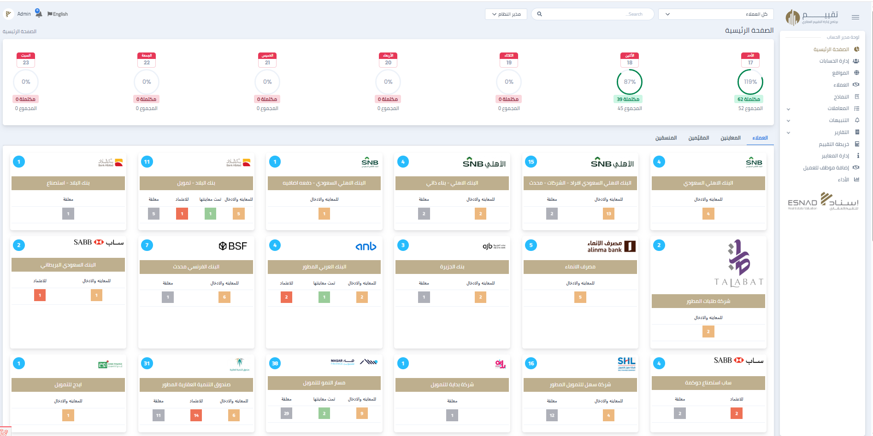Viewport: 873px width, 436px height.
Task: Click gray 12 count on شركة سهل للتمويل card
Action: tap(552, 415)
